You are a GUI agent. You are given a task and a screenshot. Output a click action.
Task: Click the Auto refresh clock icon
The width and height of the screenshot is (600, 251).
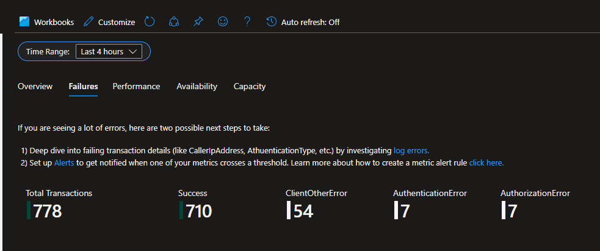[272, 22]
